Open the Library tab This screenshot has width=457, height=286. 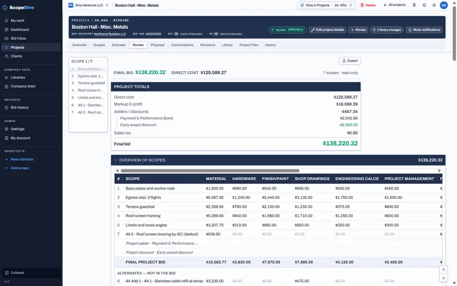227,45
